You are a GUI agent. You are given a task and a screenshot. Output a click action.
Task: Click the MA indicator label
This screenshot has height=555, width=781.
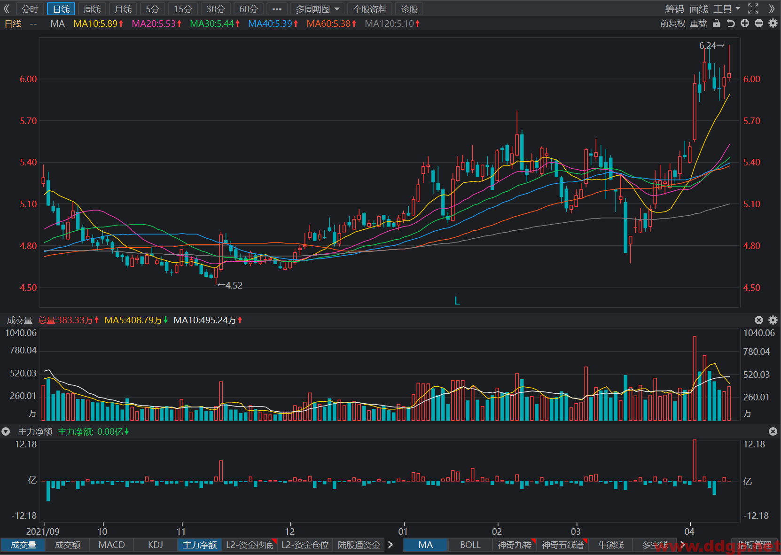(57, 23)
